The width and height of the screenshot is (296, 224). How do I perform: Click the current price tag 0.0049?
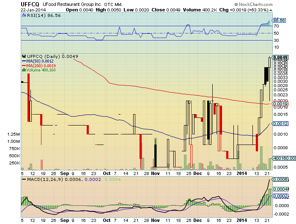(x=280, y=57)
